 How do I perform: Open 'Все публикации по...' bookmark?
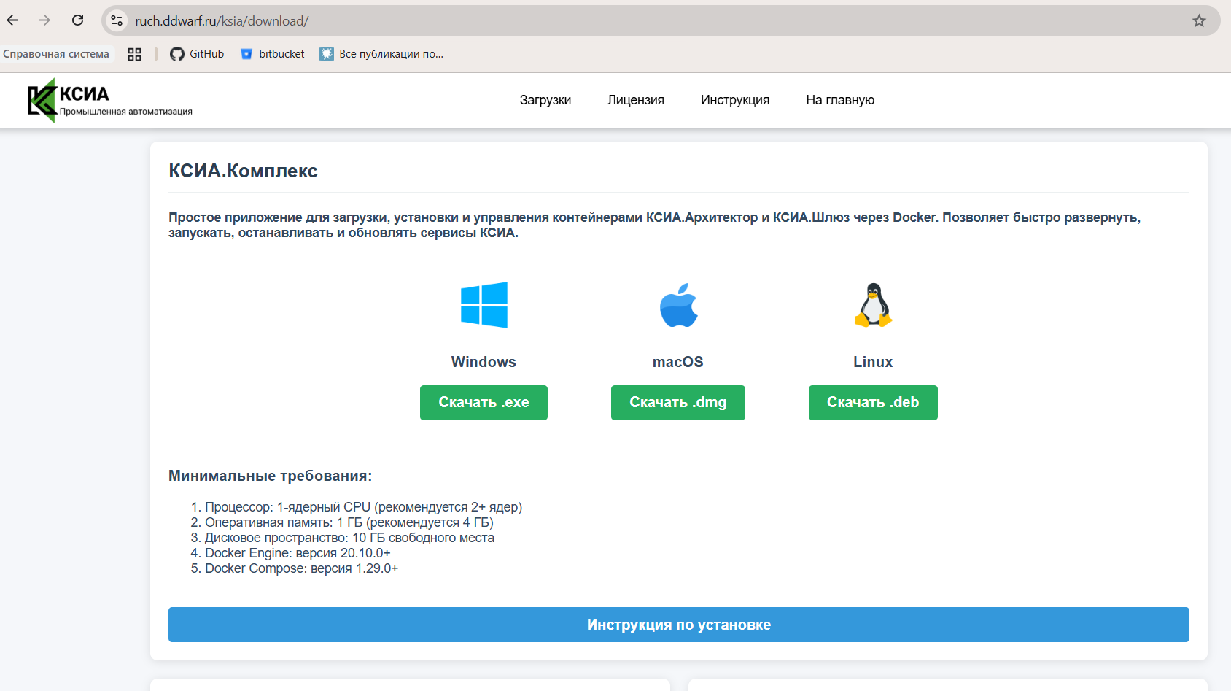tap(381, 54)
